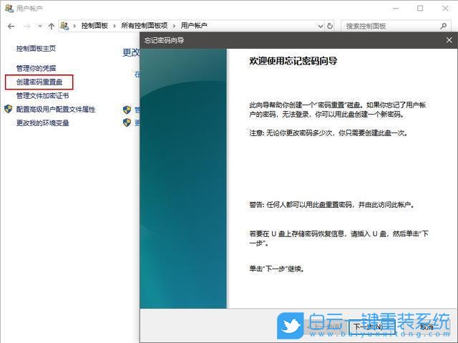
Task: Select 控制面板 in the breadcrumb path
Action: tap(94, 26)
